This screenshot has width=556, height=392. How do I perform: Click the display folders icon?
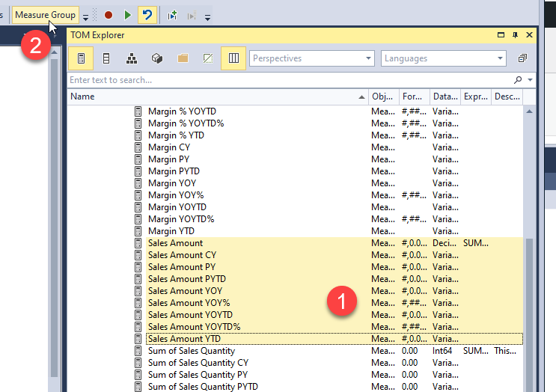pyautogui.click(x=183, y=58)
